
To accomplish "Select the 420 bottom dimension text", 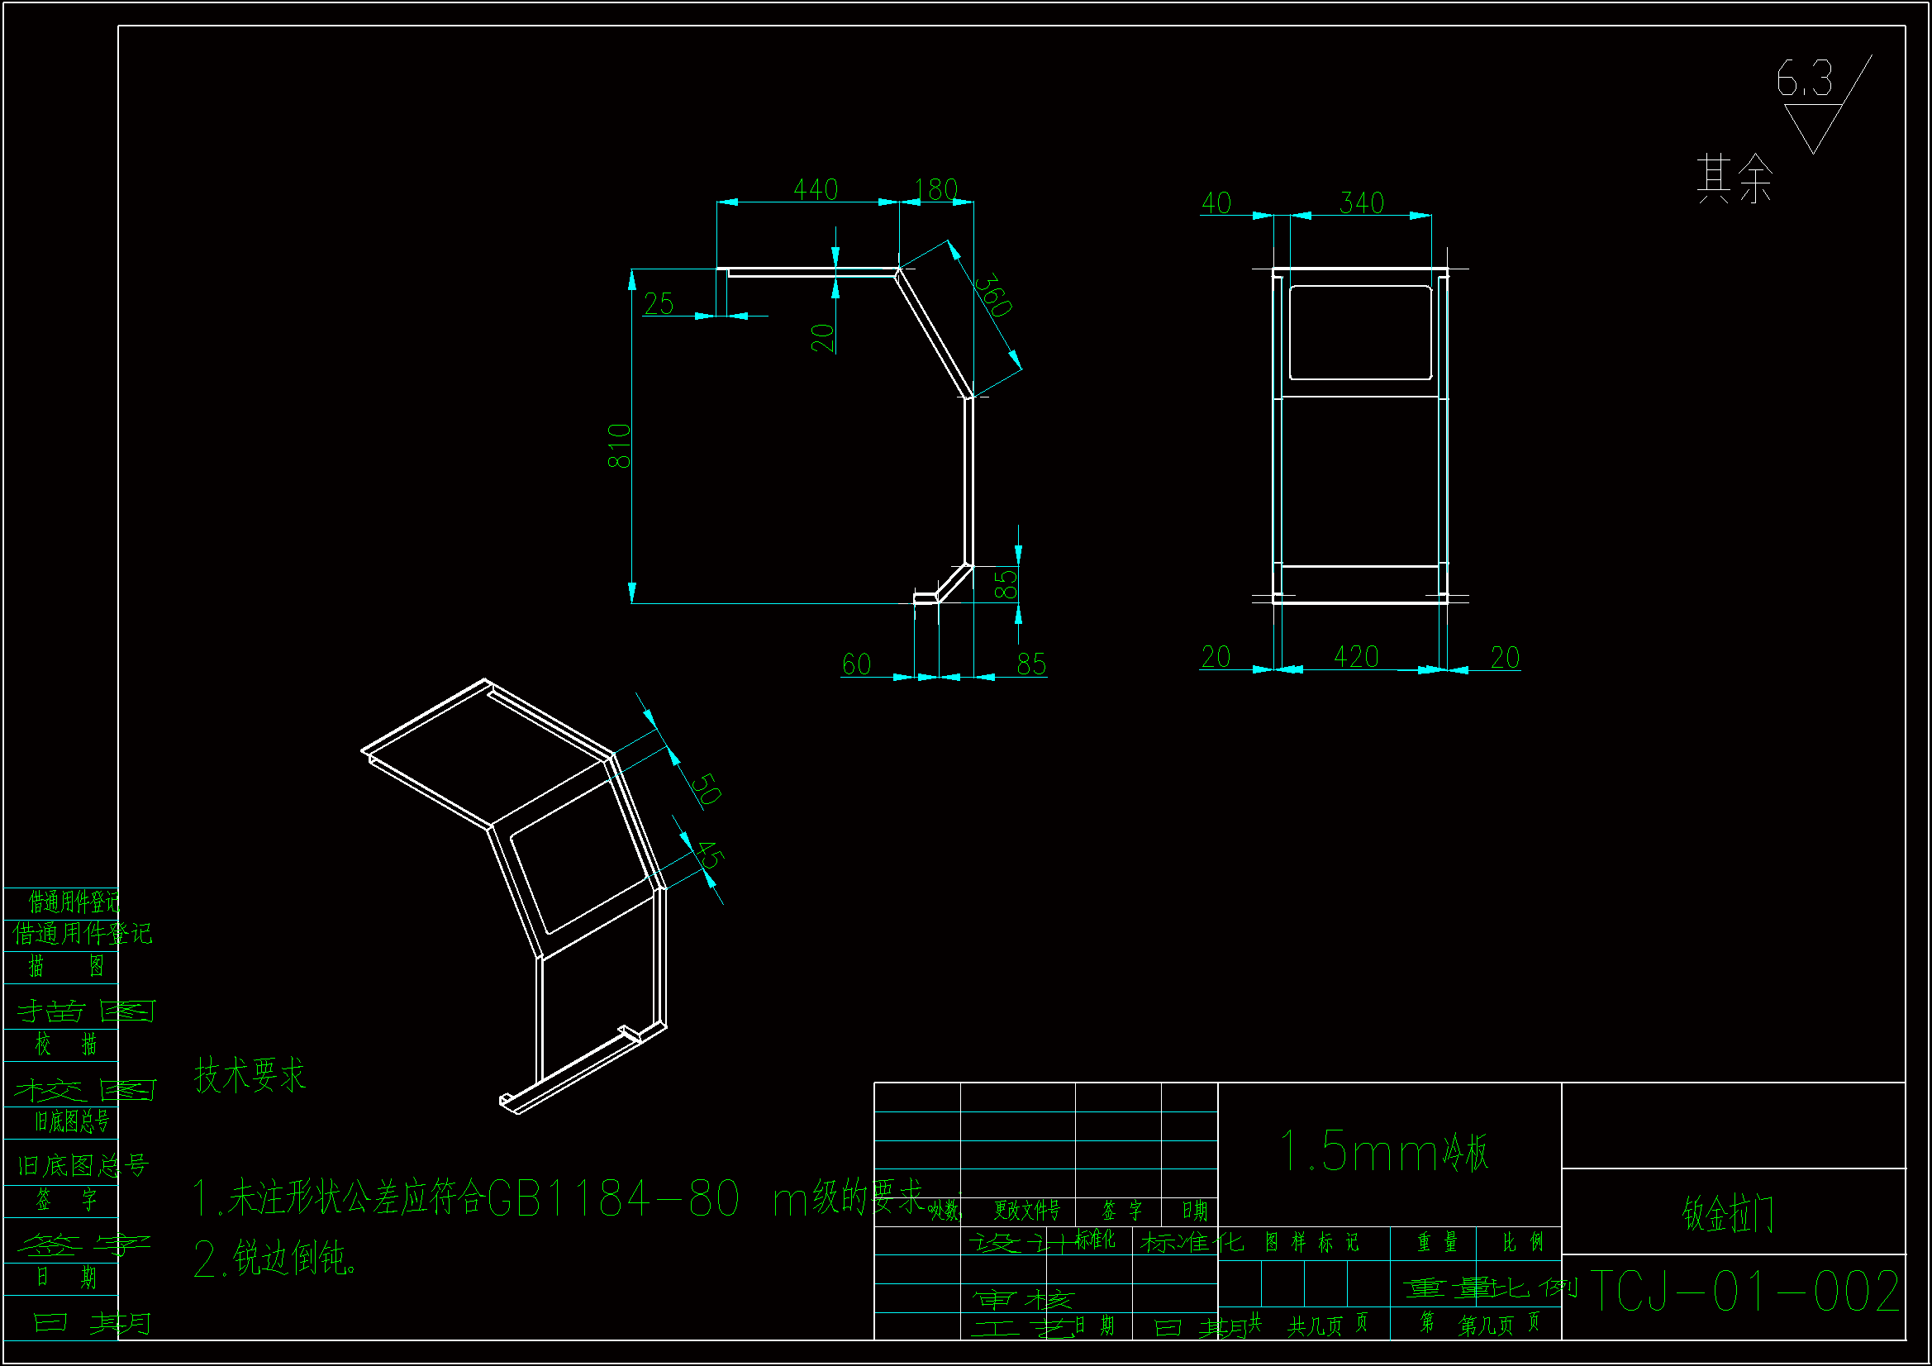I will pyautogui.click(x=1355, y=656).
